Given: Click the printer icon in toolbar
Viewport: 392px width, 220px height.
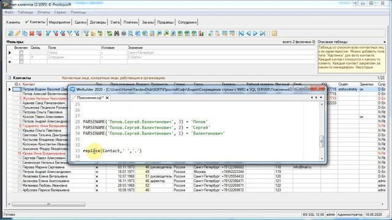Looking at the screenshot, I should click(x=124, y=33).
